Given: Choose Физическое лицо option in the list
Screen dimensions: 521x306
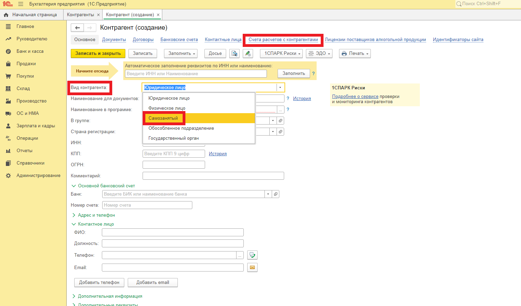Looking at the screenshot, I should (167, 108).
